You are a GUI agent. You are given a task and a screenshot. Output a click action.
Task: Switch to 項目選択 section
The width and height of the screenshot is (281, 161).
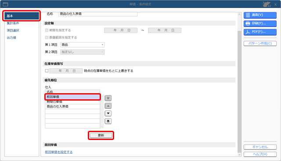pyautogui.click(x=13, y=31)
